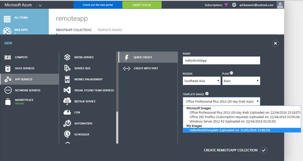This screenshot has height=161, width=303.
Task: Click the Template Image help icon
Action: 207,94
